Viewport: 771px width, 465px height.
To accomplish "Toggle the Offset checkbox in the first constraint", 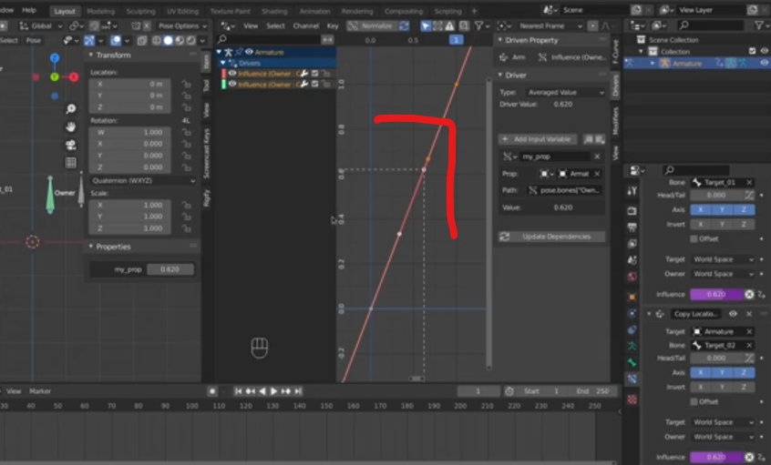I will (694, 239).
